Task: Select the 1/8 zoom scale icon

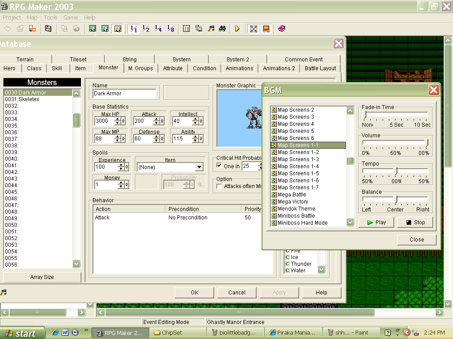Action: (171, 29)
